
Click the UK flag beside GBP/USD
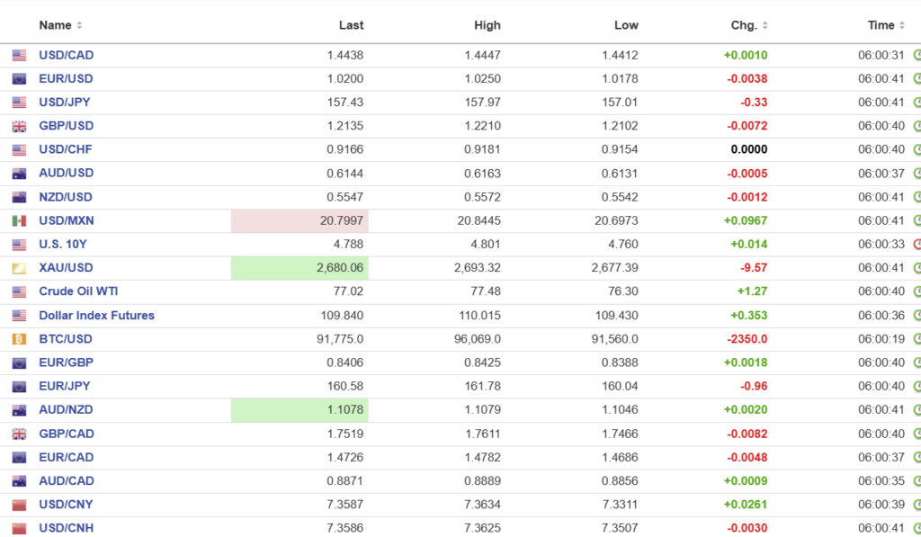pos(19,126)
